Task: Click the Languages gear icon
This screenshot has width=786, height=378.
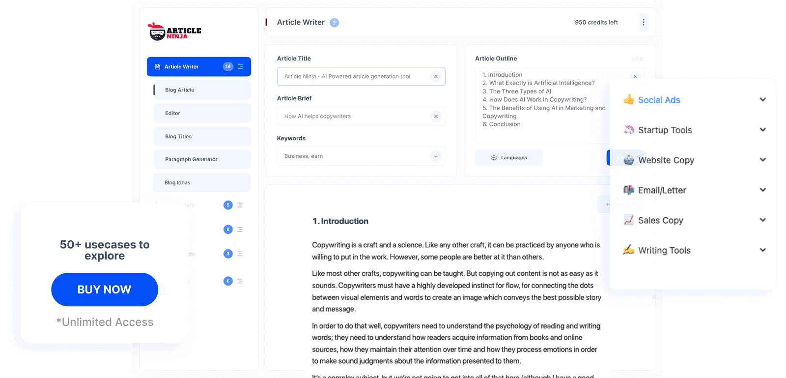Action: pos(494,158)
